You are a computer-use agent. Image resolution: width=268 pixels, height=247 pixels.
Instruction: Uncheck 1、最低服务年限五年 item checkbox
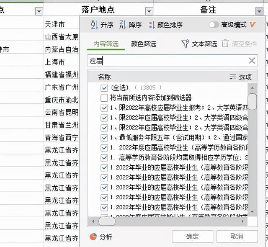click(x=104, y=138)
